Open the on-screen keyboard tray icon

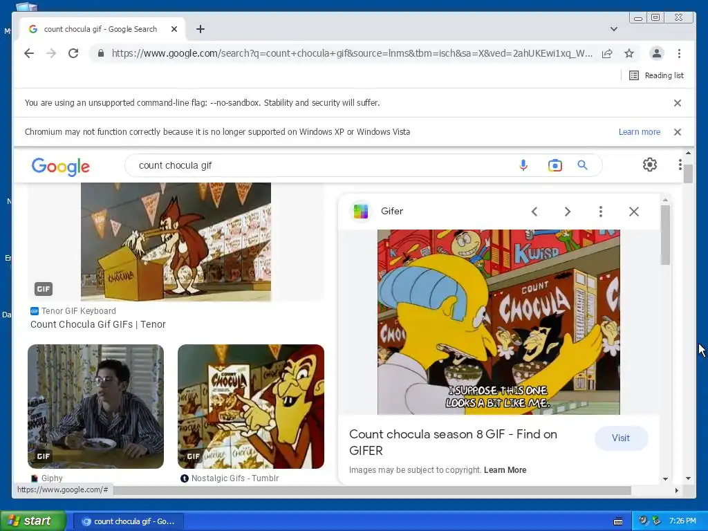point(618,521)
